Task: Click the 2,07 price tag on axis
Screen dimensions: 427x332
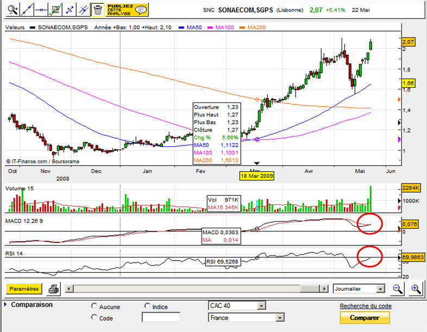Action: coord(408,42)
